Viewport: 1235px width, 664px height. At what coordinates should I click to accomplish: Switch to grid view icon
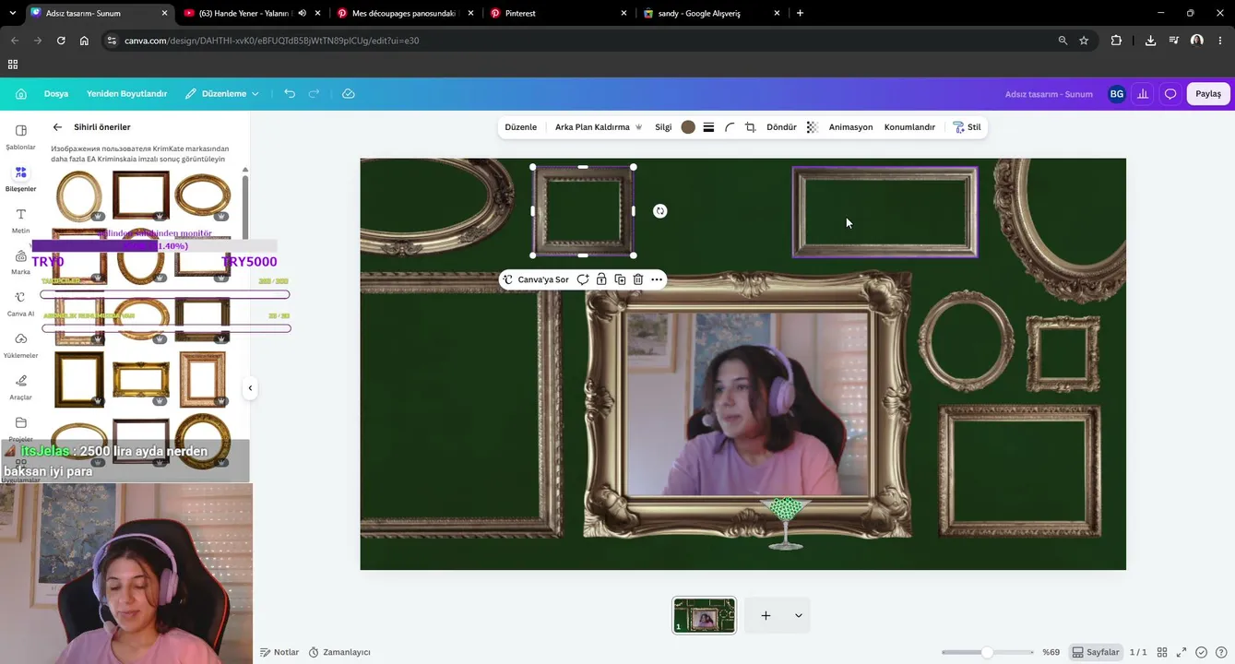click(x=1162, y=652)
